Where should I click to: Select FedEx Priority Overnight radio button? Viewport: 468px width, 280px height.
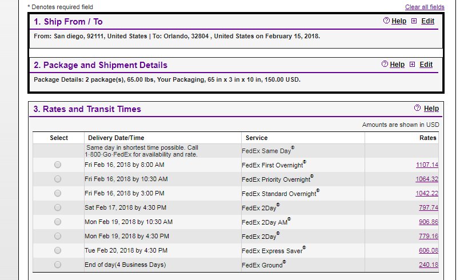[x=58, y=179]
